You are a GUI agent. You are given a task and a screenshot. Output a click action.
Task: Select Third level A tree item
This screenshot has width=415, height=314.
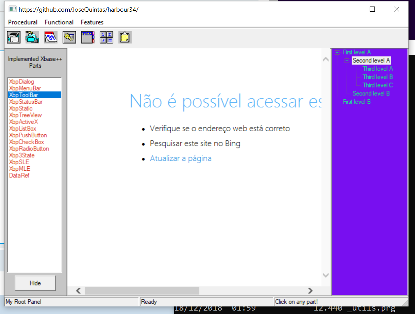point(378,69)
